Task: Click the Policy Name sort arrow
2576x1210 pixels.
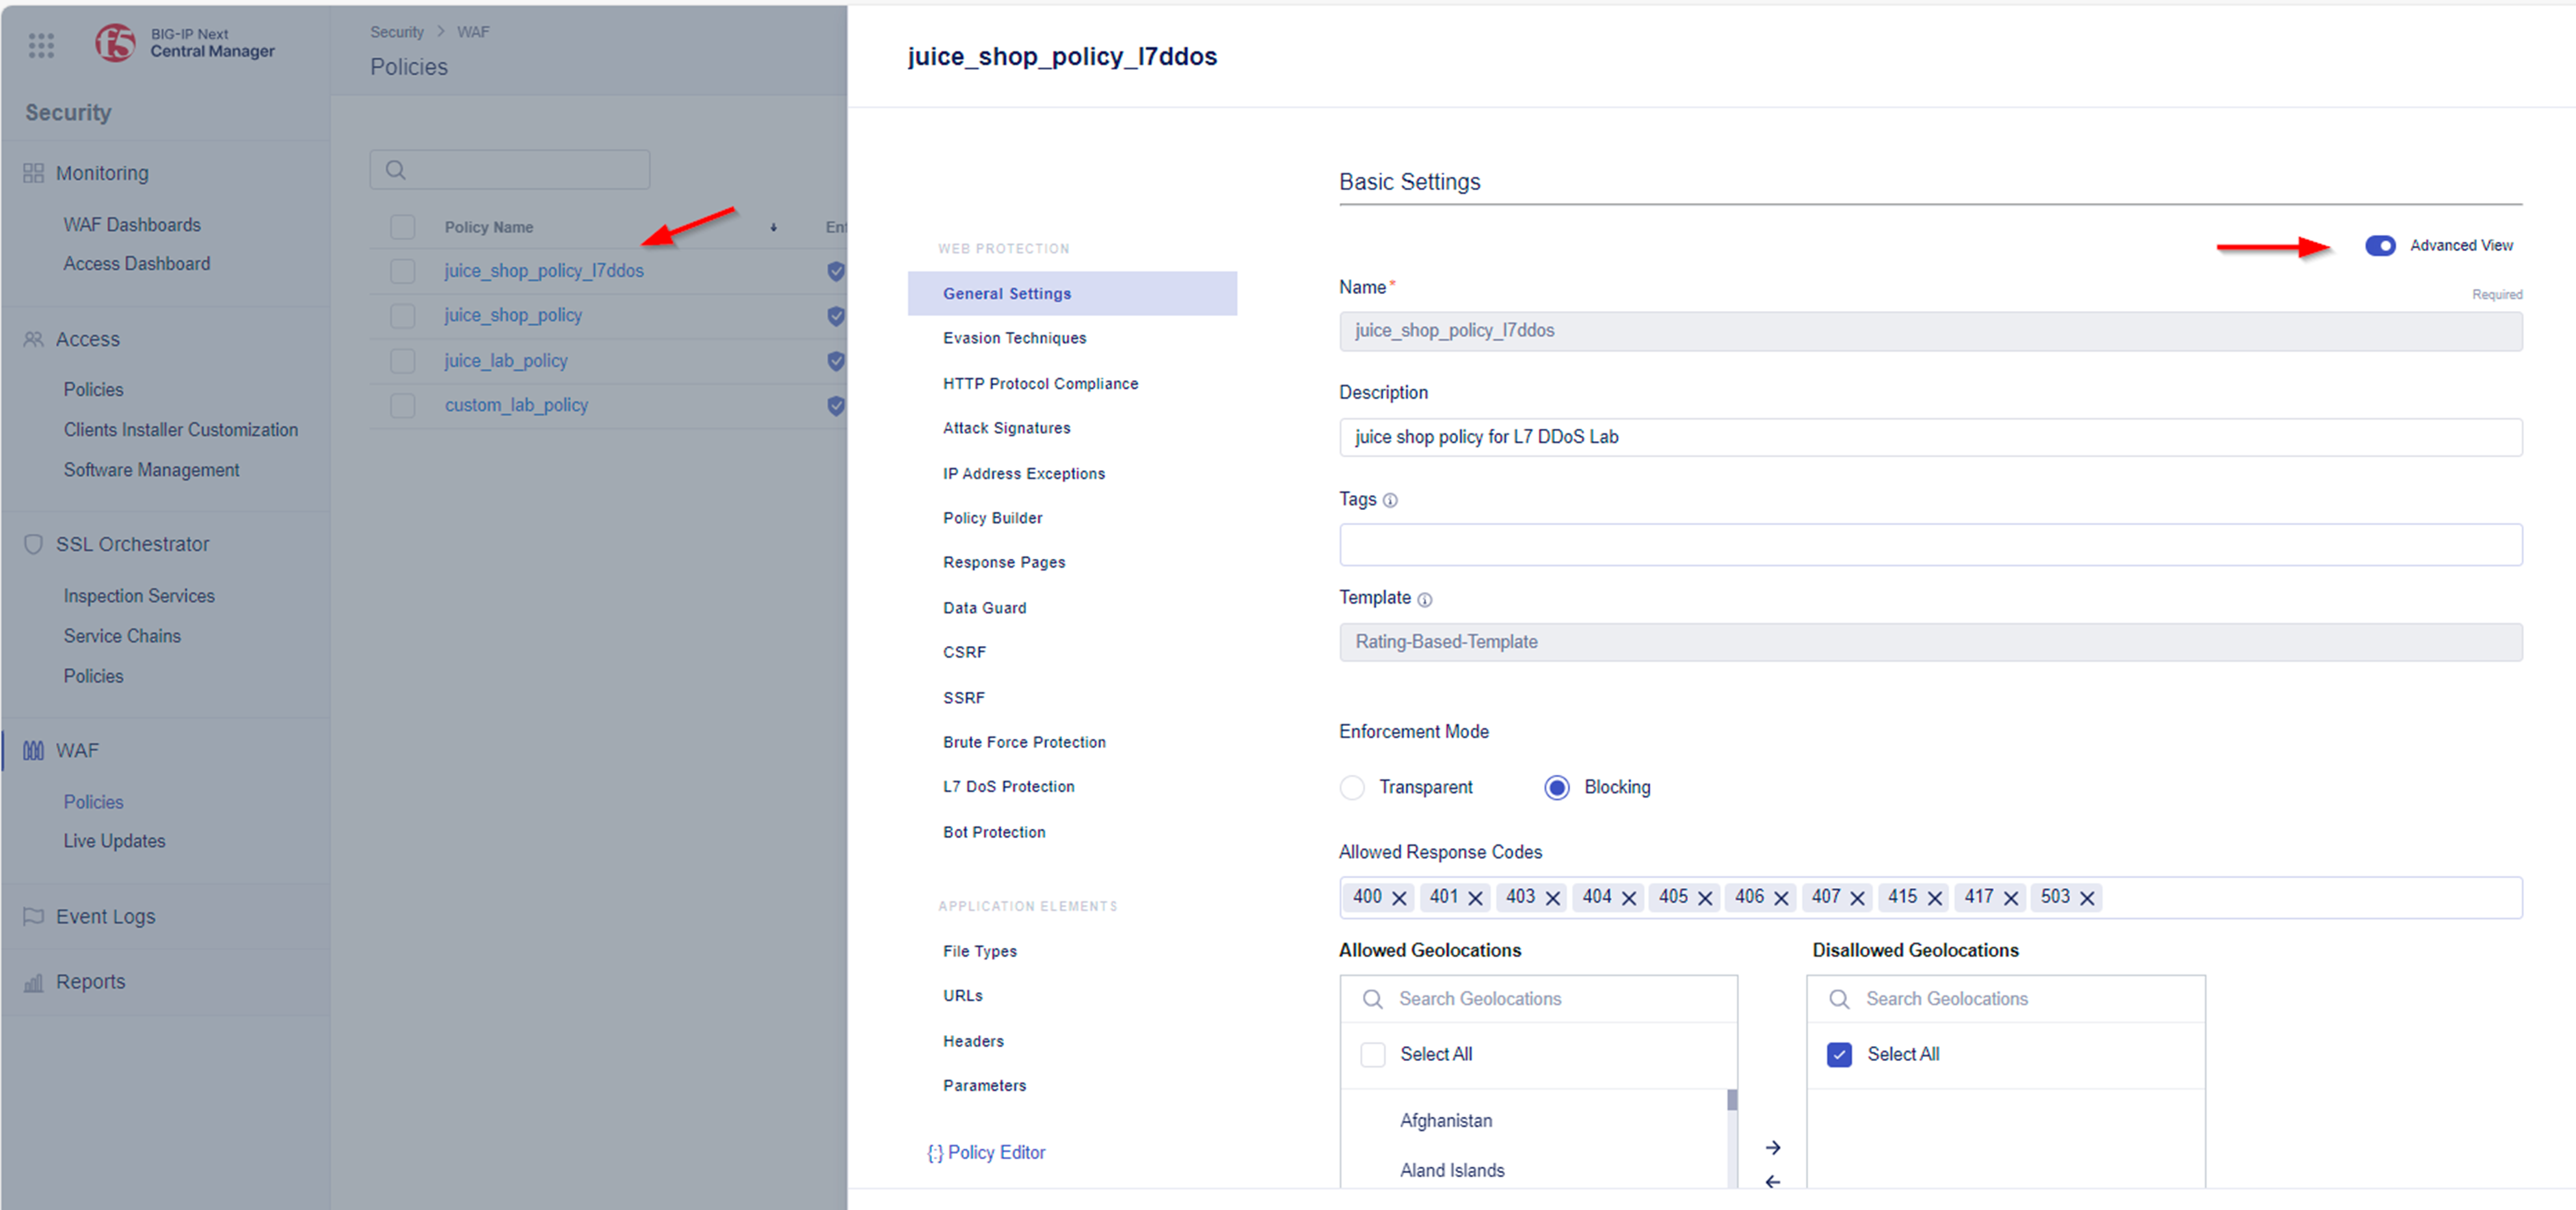Action: pos(773,227)
